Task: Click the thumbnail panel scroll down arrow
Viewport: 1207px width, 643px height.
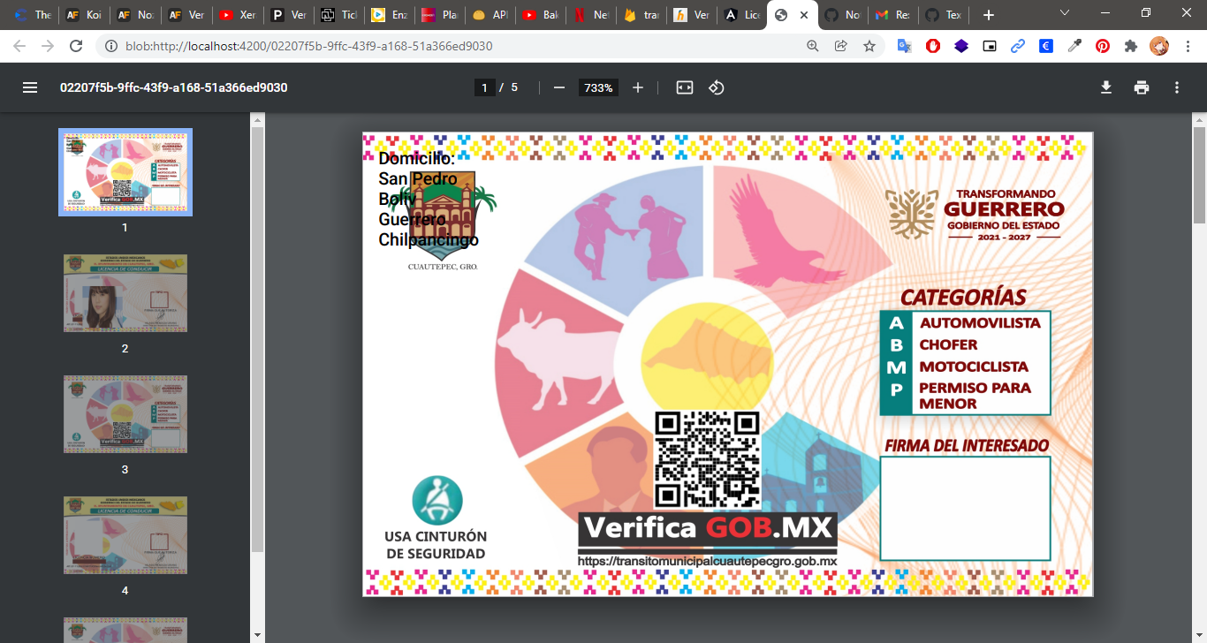Action: click(257, 635)
